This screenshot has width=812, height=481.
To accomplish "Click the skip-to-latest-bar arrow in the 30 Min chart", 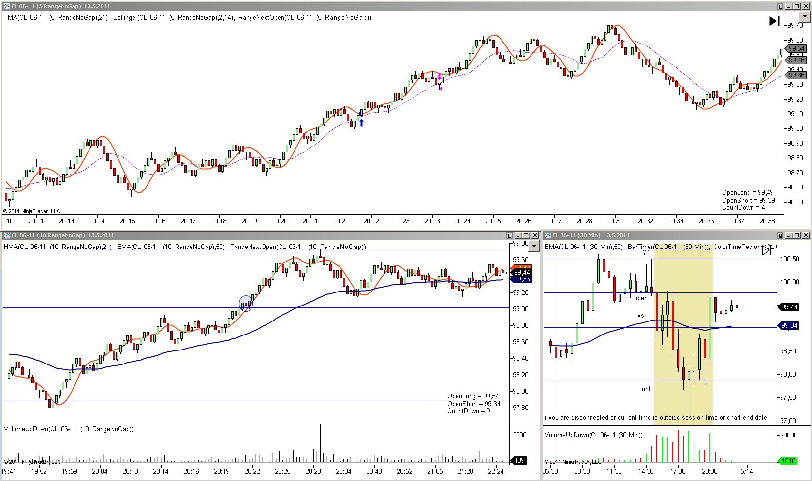I will point(768,250).
